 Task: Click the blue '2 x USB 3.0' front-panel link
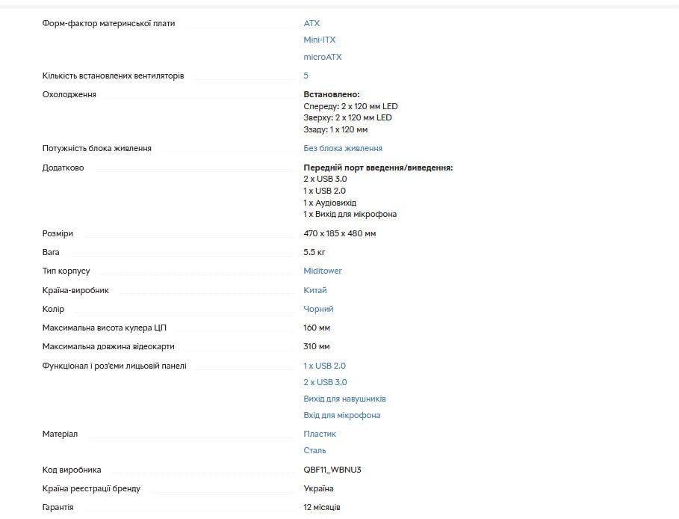pos(325,382)
